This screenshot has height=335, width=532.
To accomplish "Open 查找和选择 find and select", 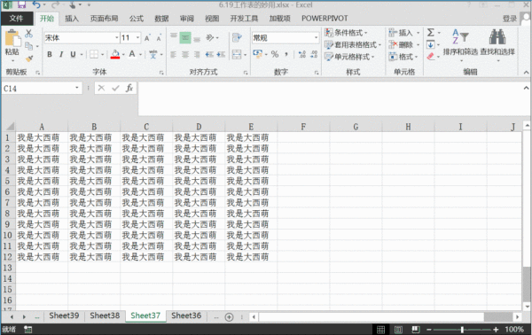I will (497, 44).
